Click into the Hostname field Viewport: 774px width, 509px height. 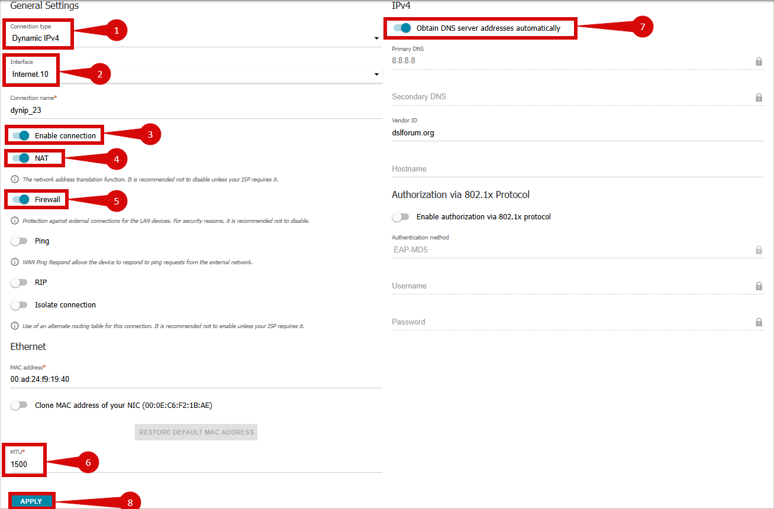coord(577,169)
